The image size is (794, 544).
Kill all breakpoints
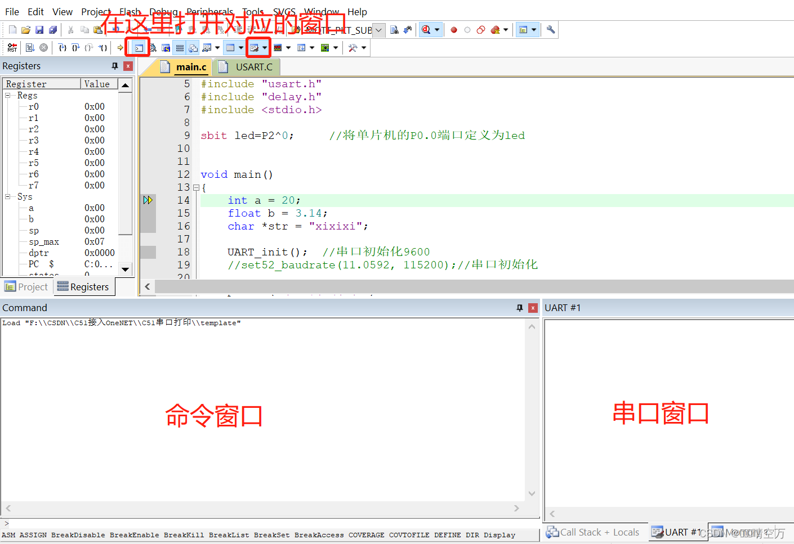coord(495,30)
